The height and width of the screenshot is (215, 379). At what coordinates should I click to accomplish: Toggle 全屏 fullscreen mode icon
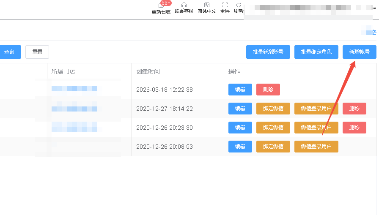coord(225,5)
